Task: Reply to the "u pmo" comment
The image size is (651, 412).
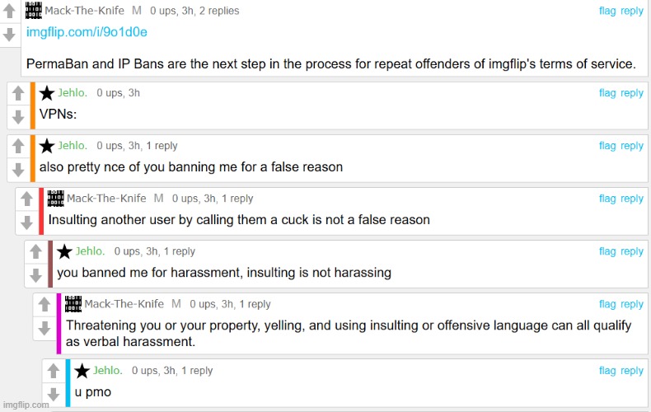Action: tap(632, 371)
